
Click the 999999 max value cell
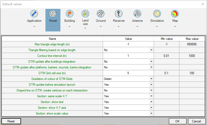coord(192,44)
